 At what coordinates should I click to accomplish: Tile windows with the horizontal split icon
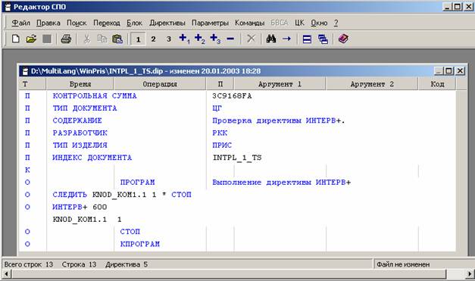coord(307,39)
